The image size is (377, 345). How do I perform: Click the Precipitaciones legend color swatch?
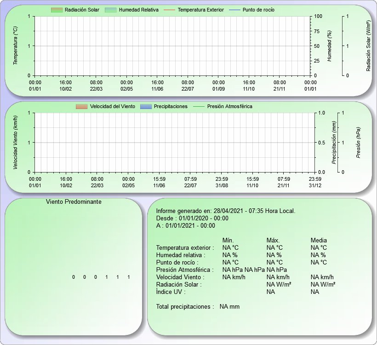point(146,106)
